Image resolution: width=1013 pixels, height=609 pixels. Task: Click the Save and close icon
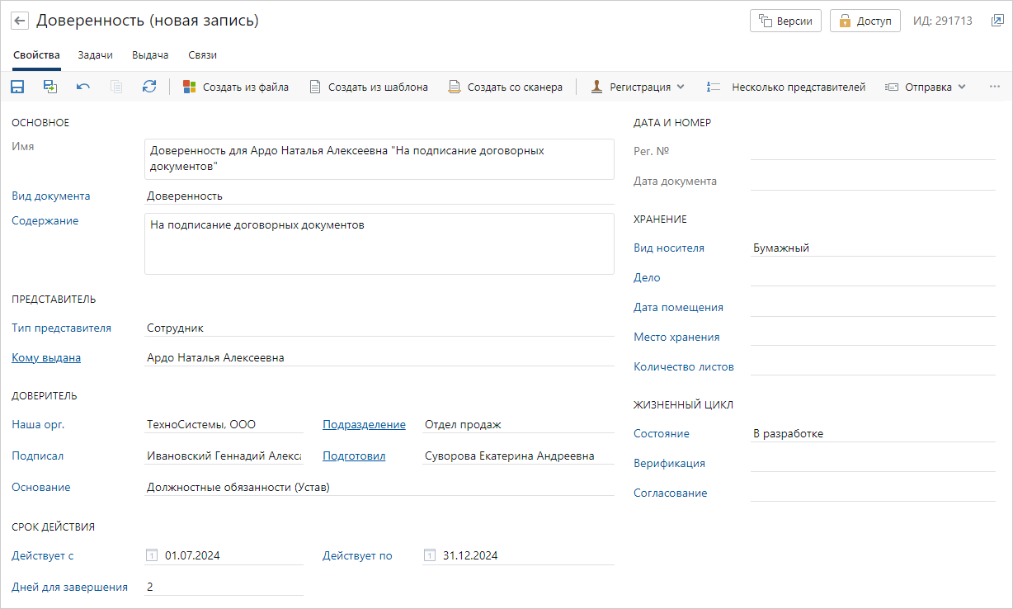(50, 87)
